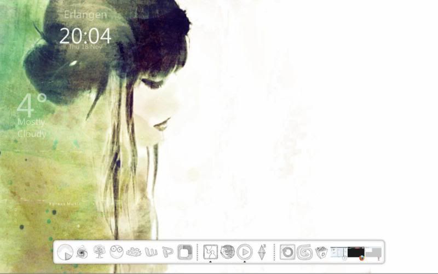The image size is (438, 274).
Task: Open the media player play-button icon
Action: (x=245, y=252)
